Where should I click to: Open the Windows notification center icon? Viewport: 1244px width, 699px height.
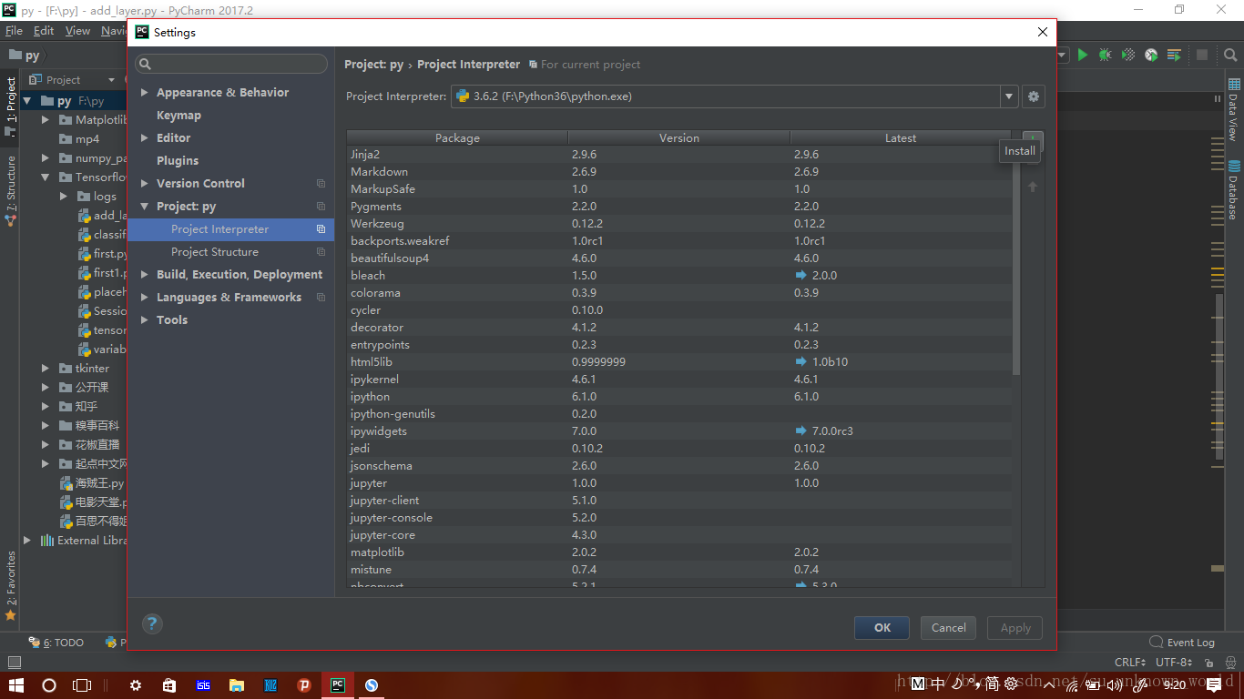click(1212, 684)
